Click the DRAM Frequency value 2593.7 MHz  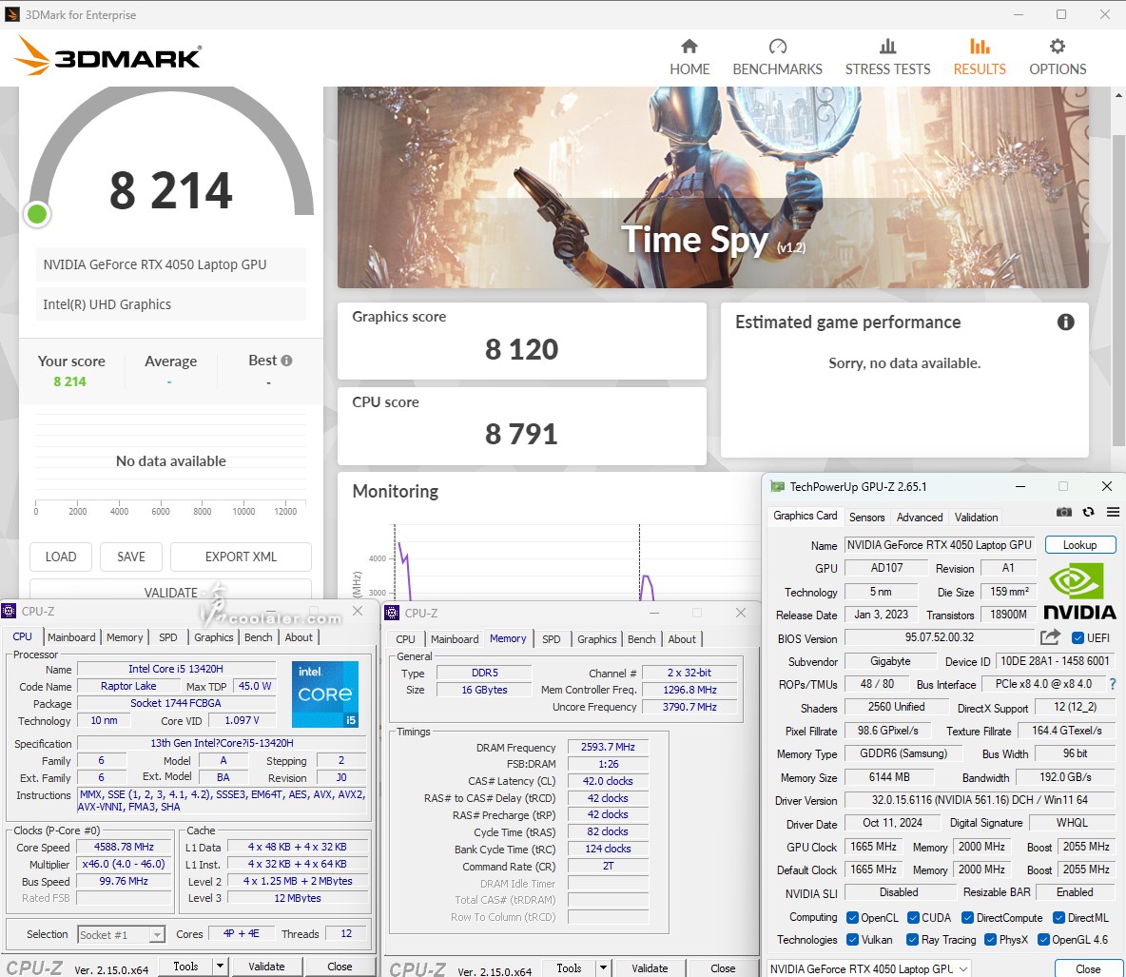click(x=608, y=747)
